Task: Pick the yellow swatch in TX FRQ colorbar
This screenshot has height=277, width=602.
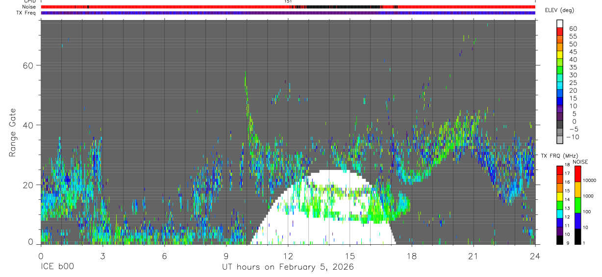Action: tap(560, 196)
